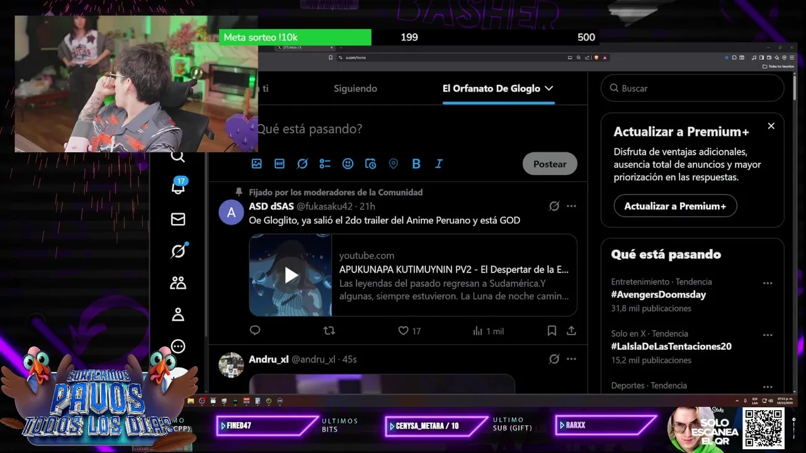Open the options for the Deportes trend
The width and height of the screenshot is (806, 453).
pos(768,387)
